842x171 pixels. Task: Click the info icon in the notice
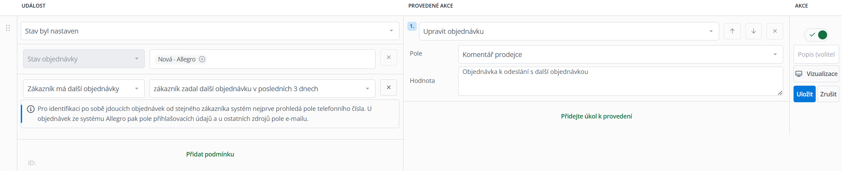click(31, 109)
